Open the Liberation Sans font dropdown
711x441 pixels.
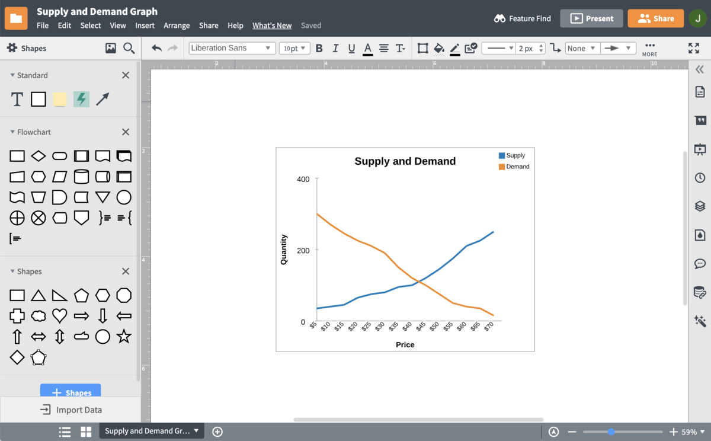pos(232,48)
